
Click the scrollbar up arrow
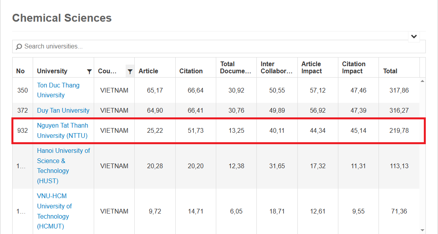[x=422, y=81]
